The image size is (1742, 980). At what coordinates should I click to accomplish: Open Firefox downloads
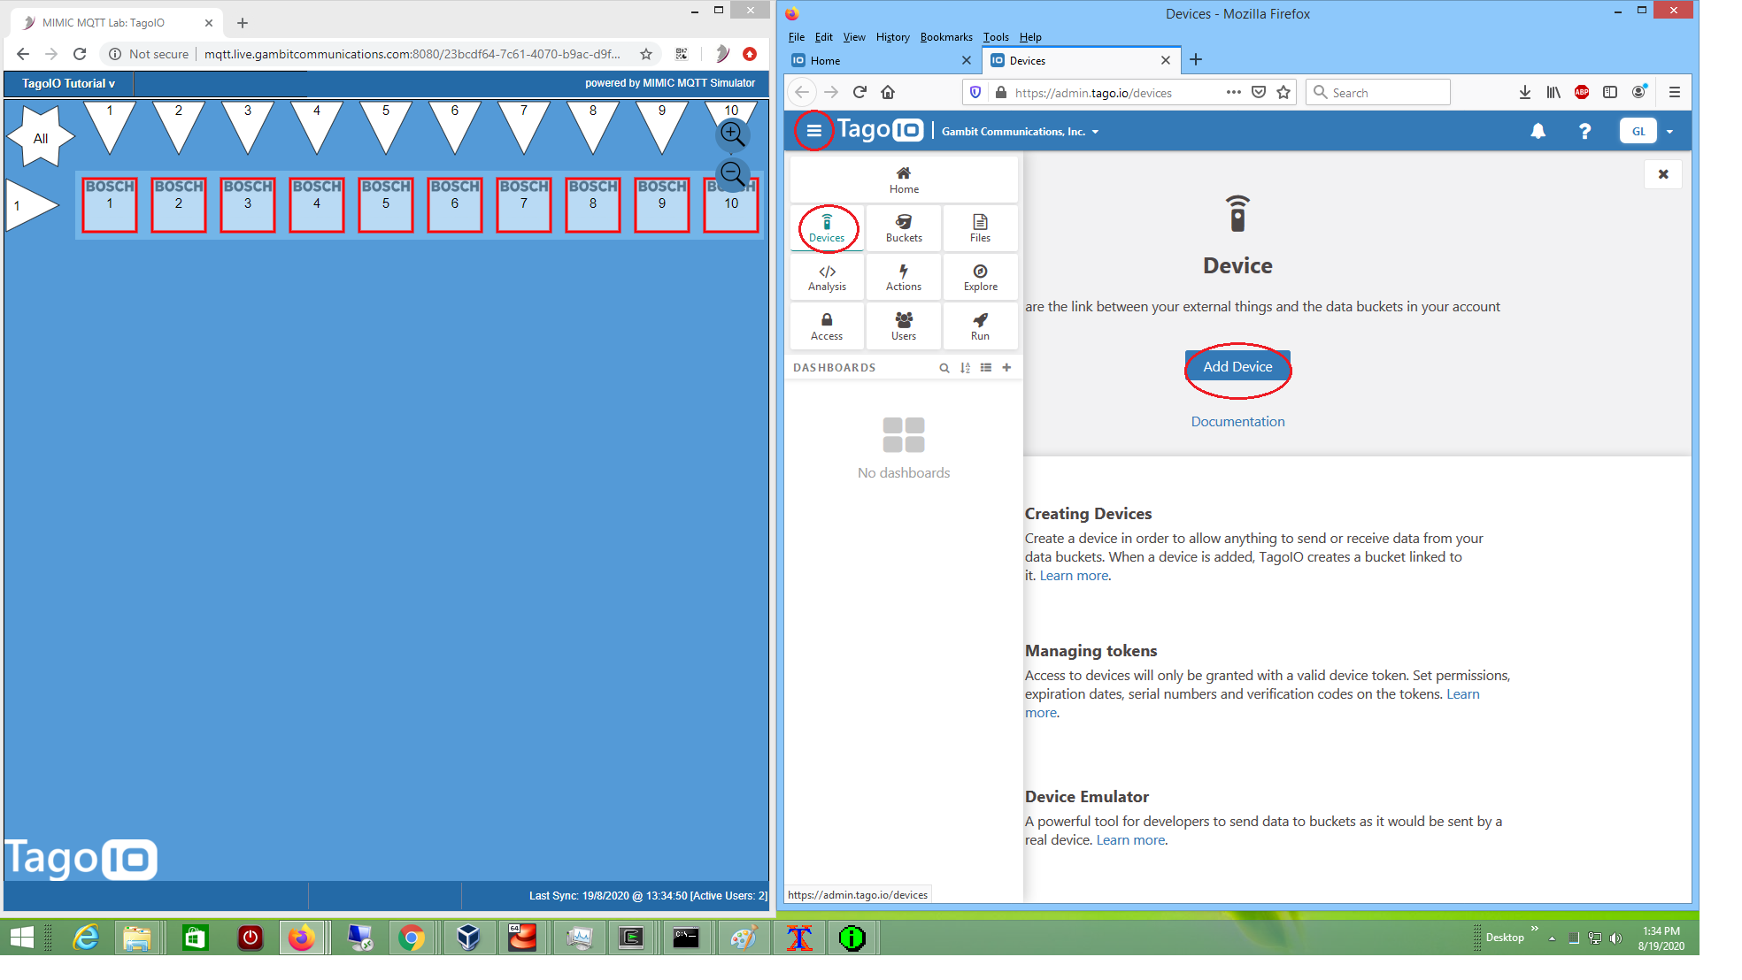pos(1524,92)
